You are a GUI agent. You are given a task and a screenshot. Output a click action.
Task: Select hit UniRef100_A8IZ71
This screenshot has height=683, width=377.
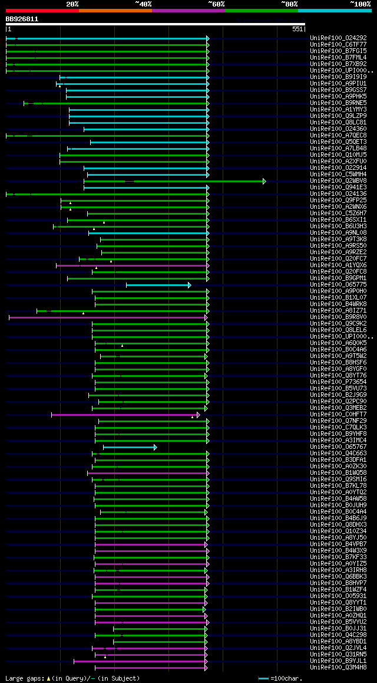pos(338,311)
